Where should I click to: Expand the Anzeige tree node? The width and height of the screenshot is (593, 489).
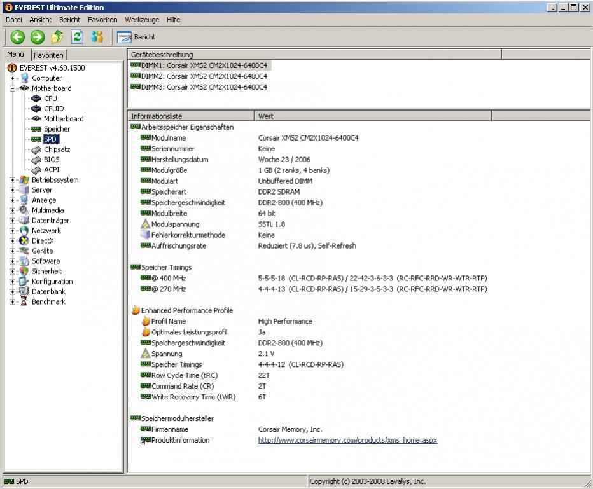point(13,200)
